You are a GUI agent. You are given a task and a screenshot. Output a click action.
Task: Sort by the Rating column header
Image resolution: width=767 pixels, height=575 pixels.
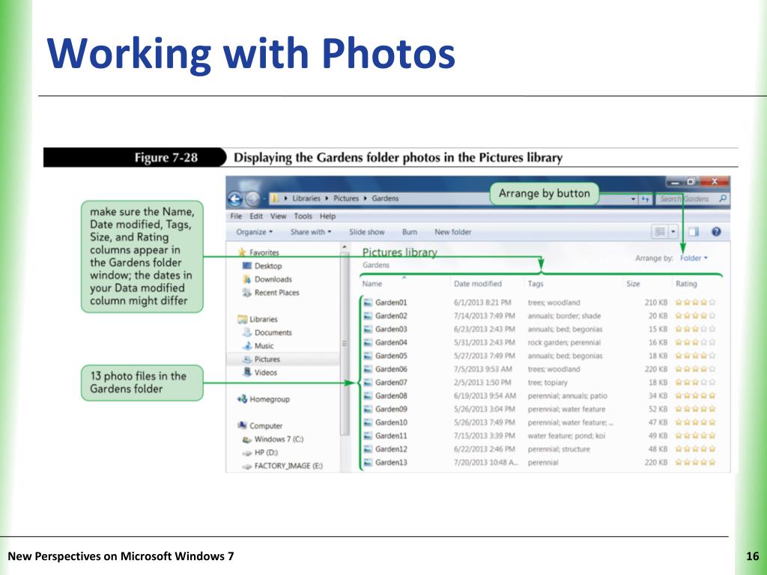click(x=697, y=284)
